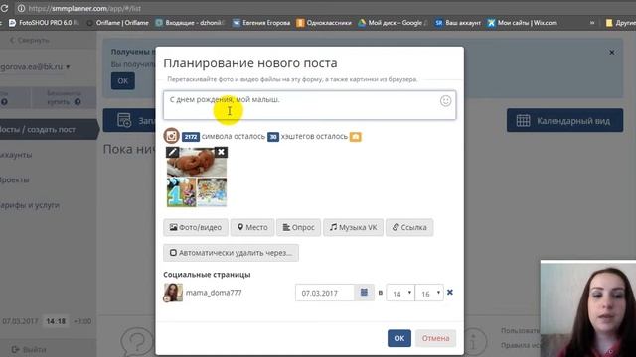636x357 pixels.
Task: Open Аккаунты in the sidebar
Action: tap(16, 155)
